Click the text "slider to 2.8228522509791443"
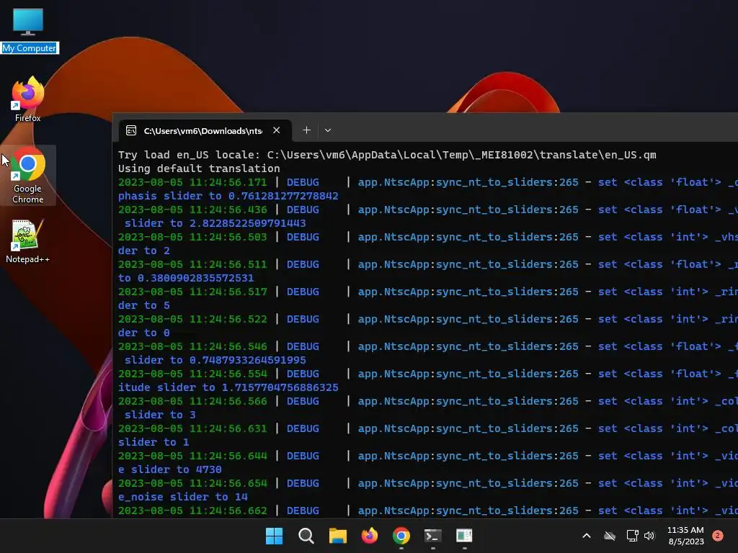 coord(215,223)
